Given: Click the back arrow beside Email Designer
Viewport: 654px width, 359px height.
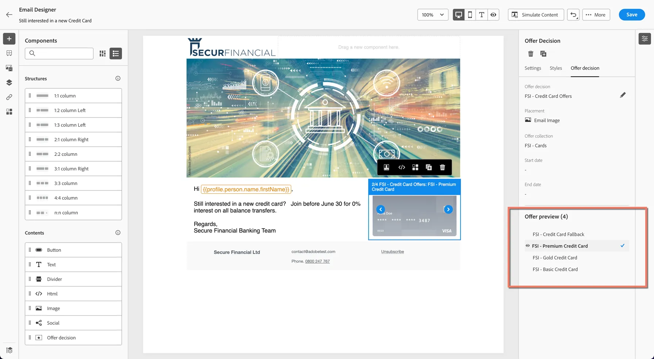Looking at the screenshot, I should point(9,15).
